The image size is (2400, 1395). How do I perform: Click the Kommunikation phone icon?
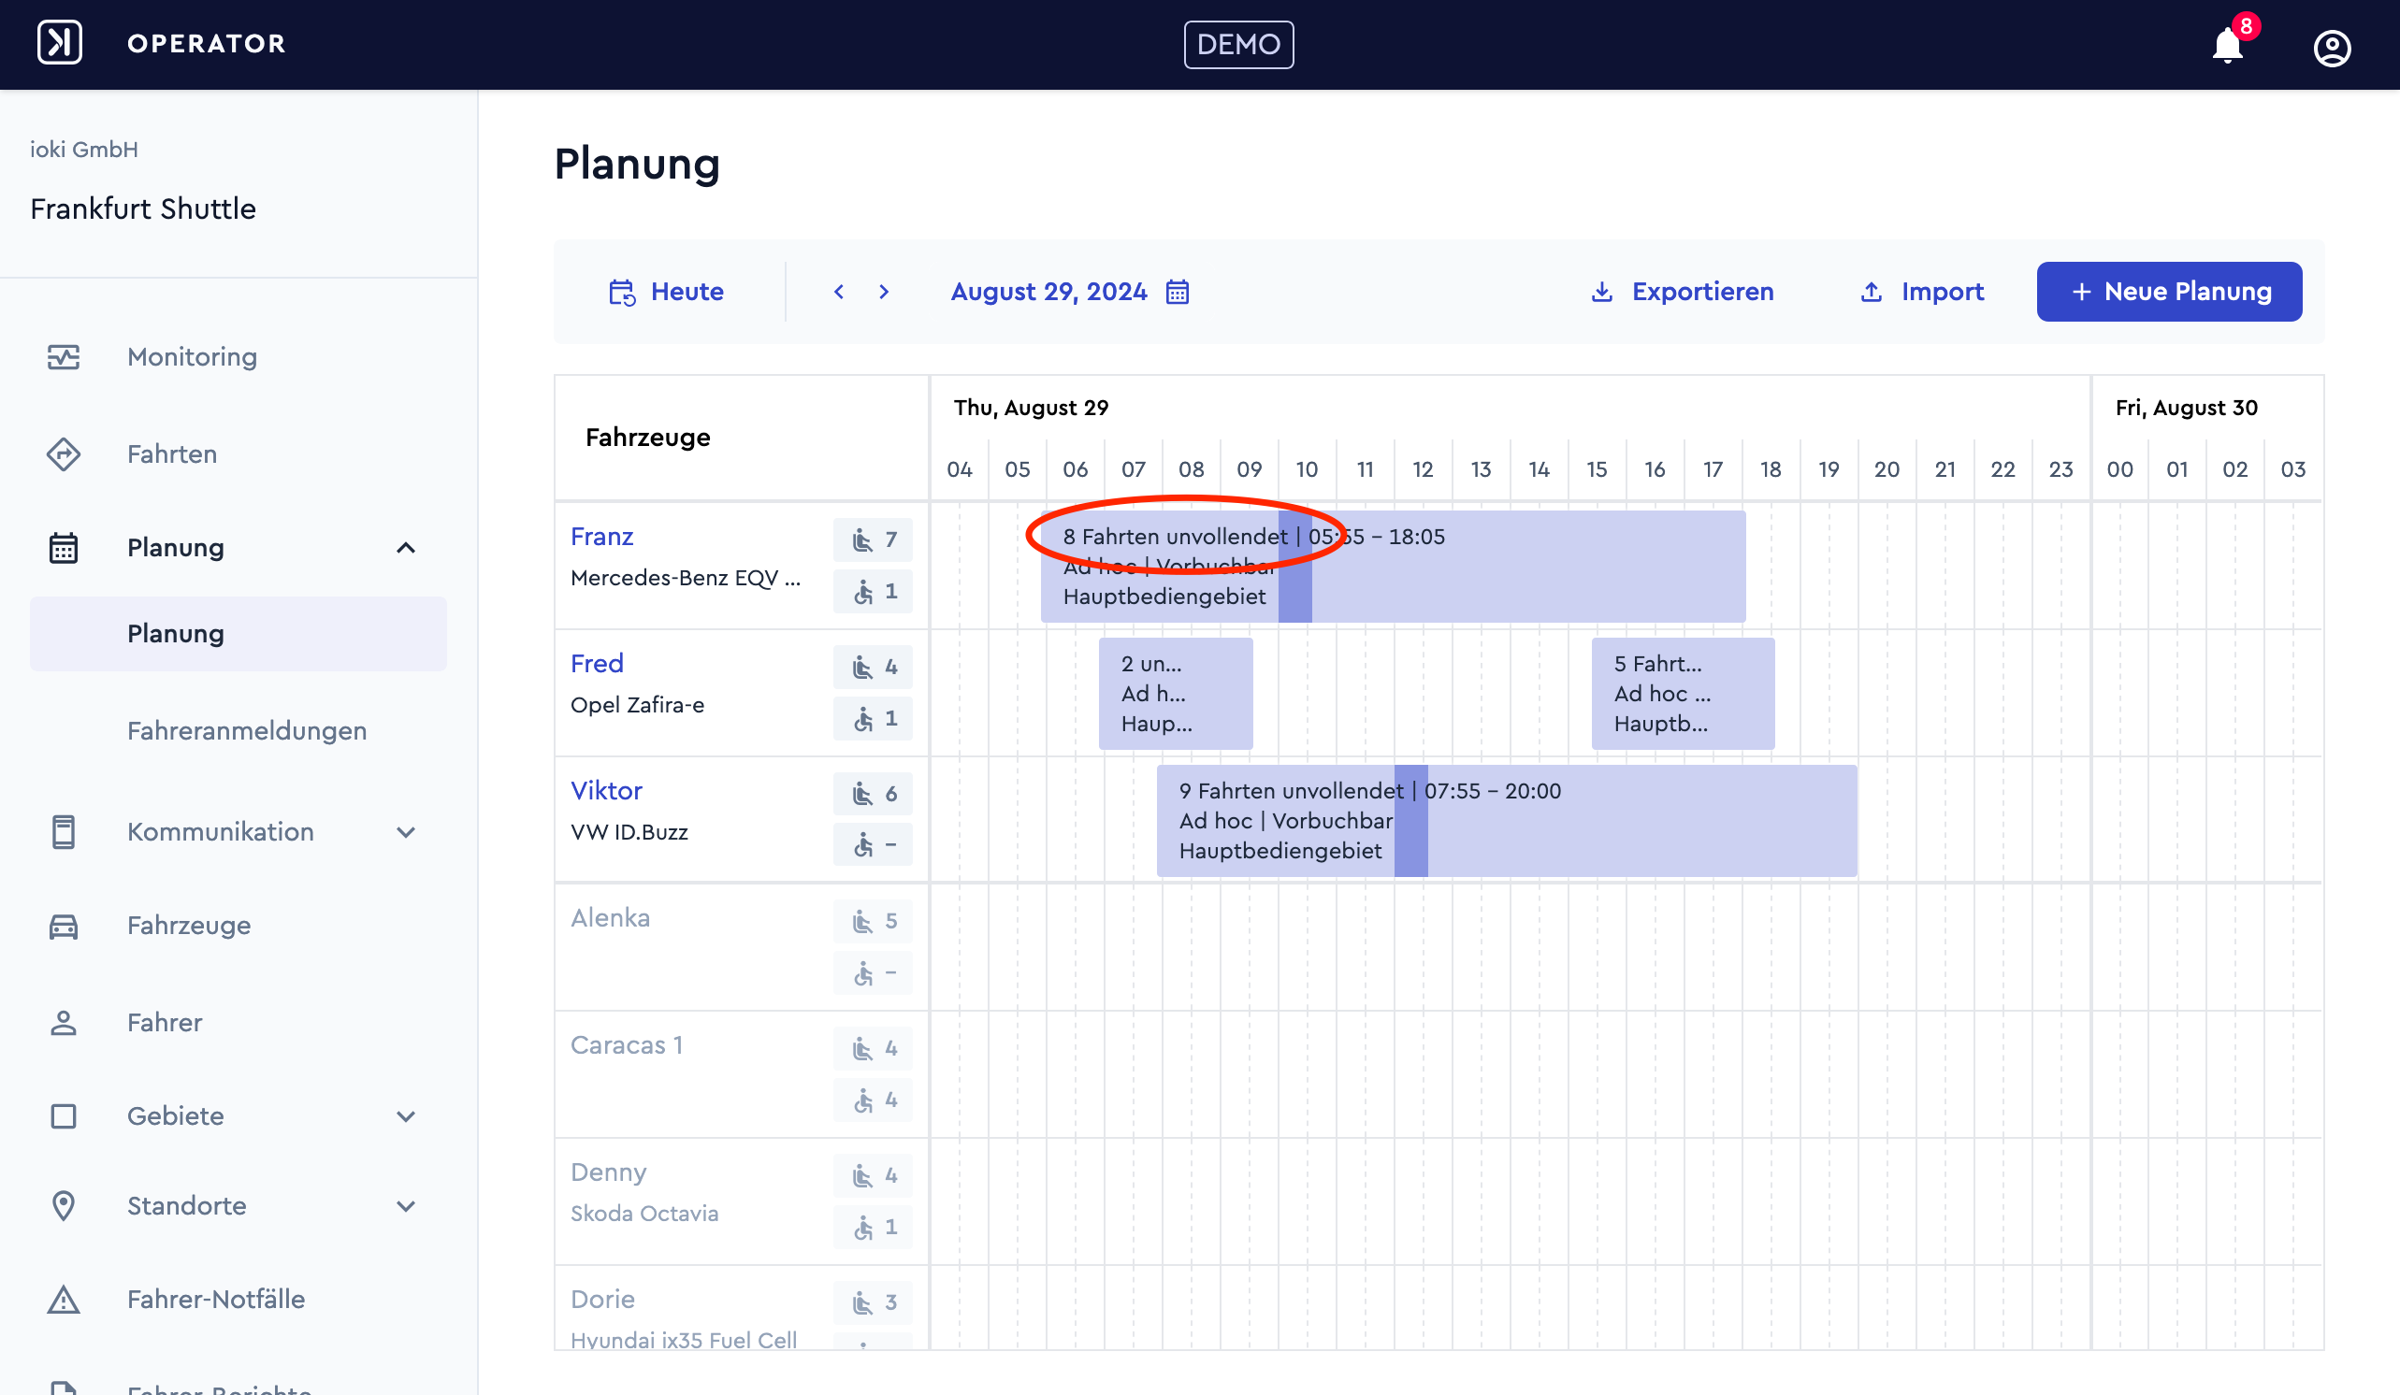click(x=64, y=831)
